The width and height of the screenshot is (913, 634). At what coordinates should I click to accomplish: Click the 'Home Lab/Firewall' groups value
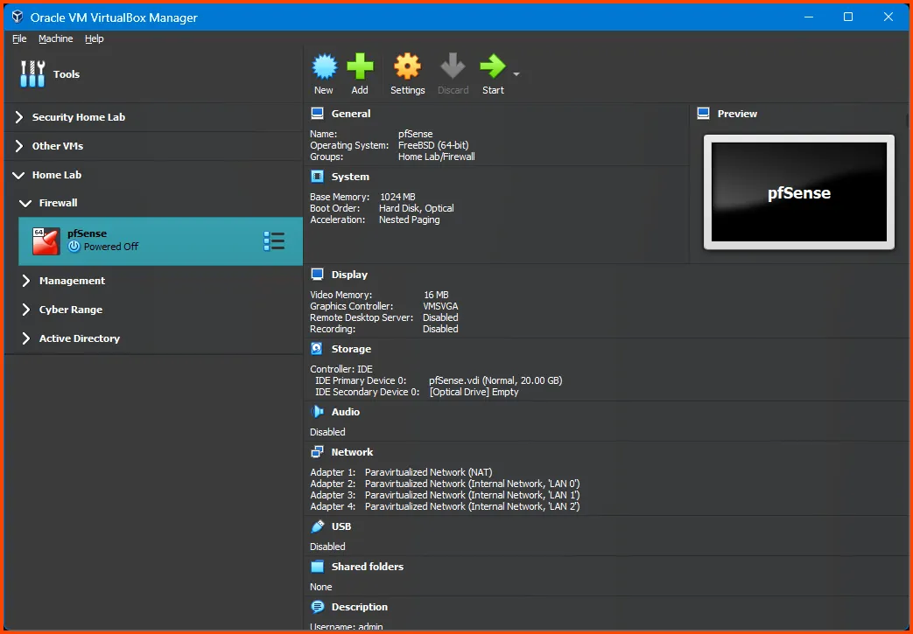click(x=437, y=157)
